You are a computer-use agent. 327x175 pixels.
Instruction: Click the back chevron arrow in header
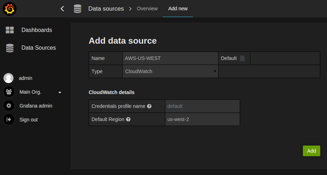click(62, 9)
